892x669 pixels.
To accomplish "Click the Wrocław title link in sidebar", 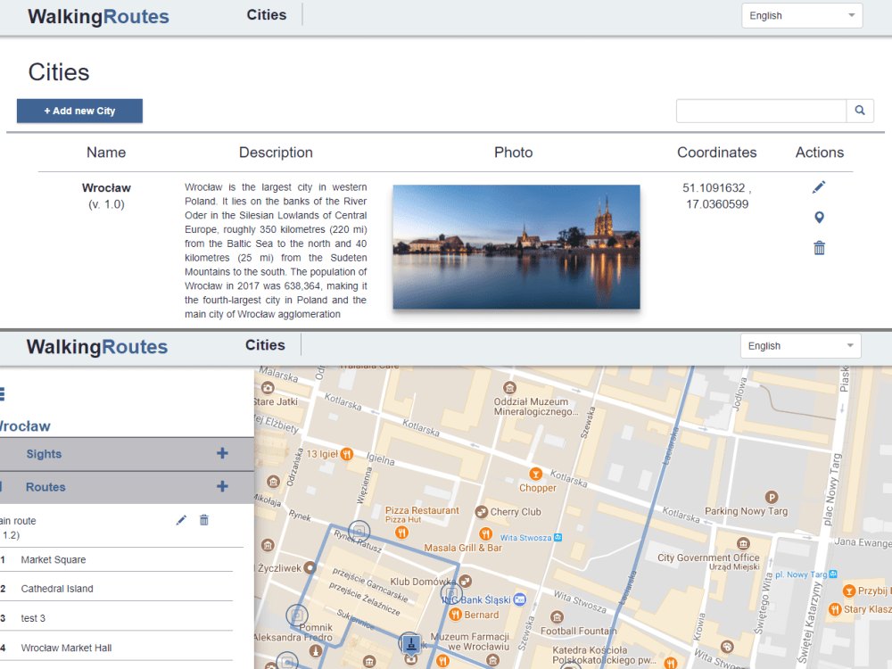I will (24, 426).
